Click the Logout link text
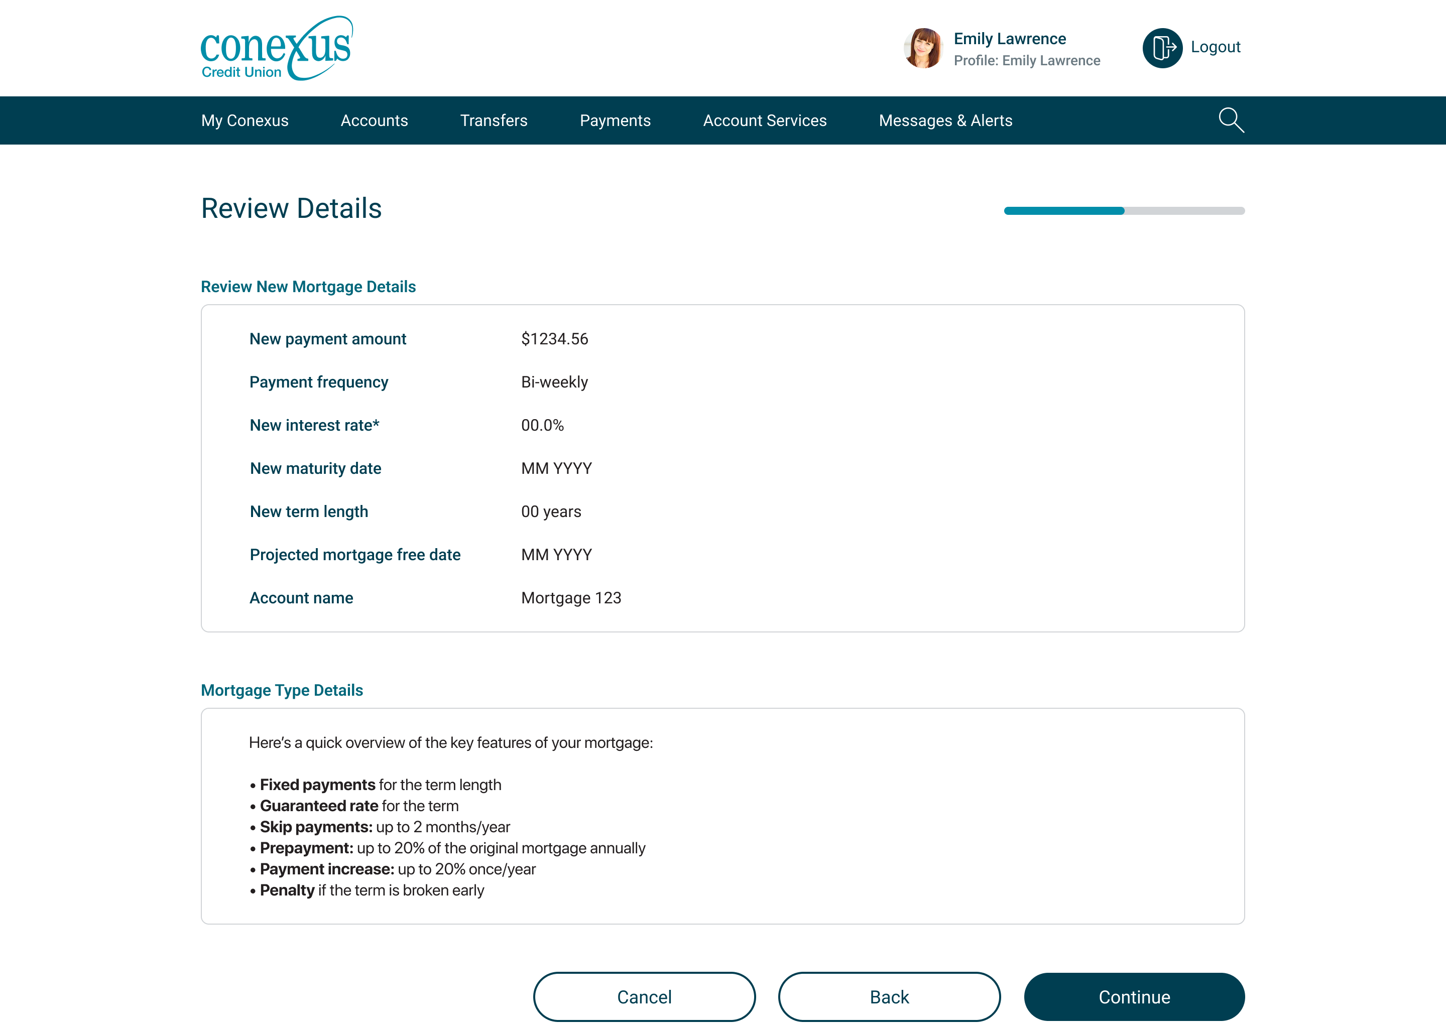 [1215, 47]
